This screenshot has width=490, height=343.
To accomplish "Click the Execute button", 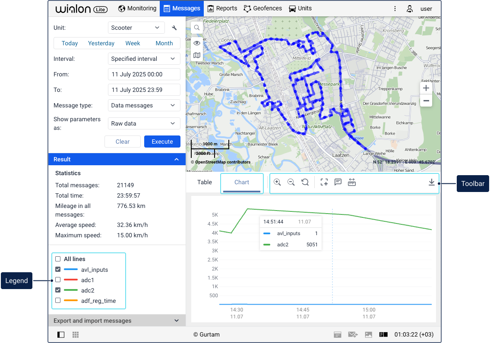I will point(162,142).
